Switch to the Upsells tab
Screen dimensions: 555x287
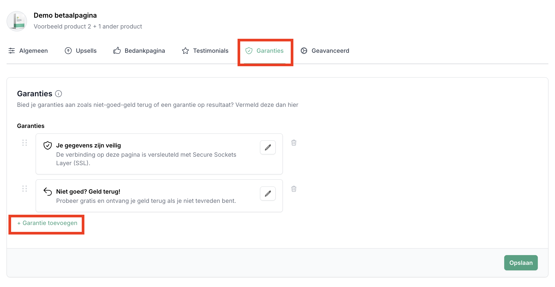(81, 51)
